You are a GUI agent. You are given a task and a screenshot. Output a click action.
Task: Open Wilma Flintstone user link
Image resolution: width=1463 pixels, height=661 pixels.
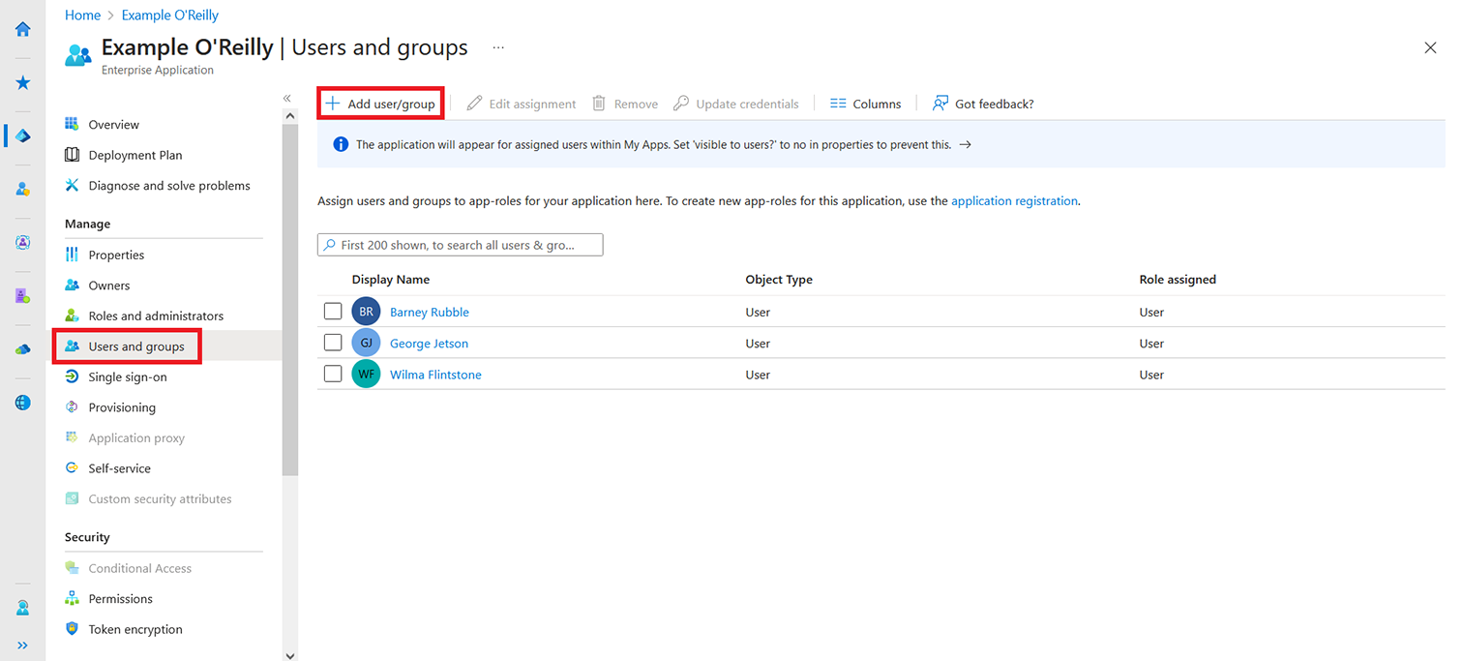click(435, 375)
